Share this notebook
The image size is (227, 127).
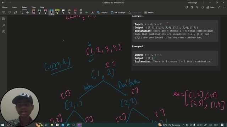pos(210,7)
